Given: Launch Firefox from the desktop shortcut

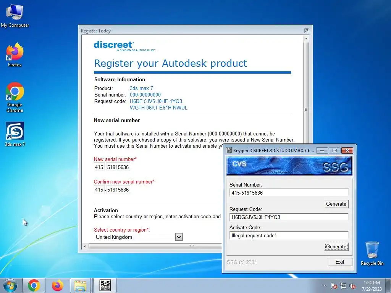Looking at the screenshot, I should (15, 55).
